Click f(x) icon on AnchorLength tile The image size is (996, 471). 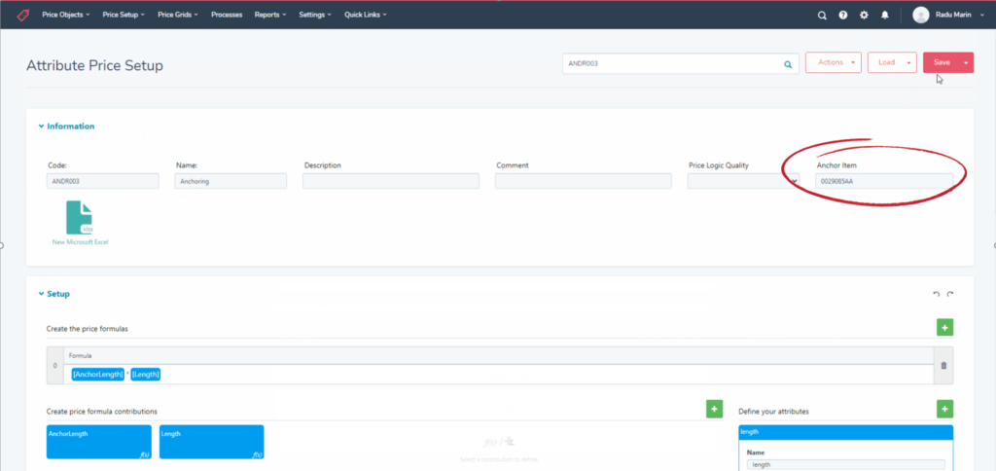click(x=144, y=453)
